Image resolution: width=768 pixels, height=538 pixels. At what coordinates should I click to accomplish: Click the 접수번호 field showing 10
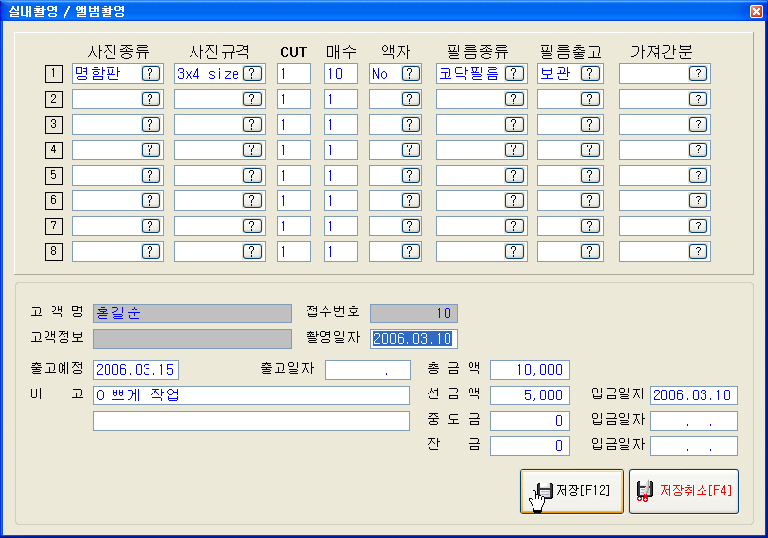click(x=414, y=313)
